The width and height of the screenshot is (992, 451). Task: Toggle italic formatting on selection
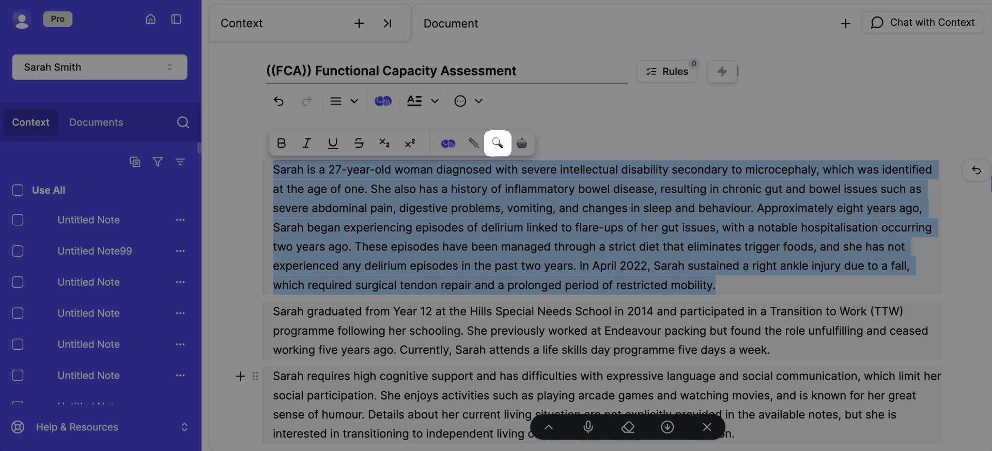tap(306, 143)
